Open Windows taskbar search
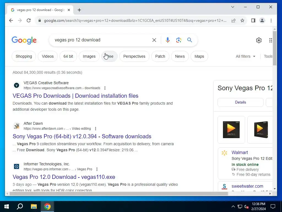This screenshot has width=282, height=212. [x=20, y=206]
